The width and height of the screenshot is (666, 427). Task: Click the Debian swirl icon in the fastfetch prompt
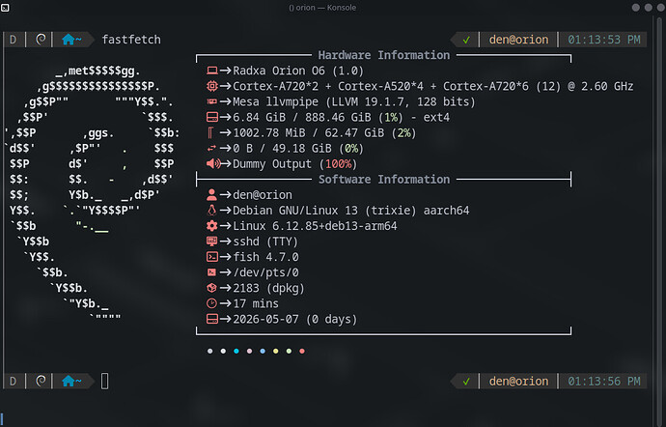tap(41, 40)
